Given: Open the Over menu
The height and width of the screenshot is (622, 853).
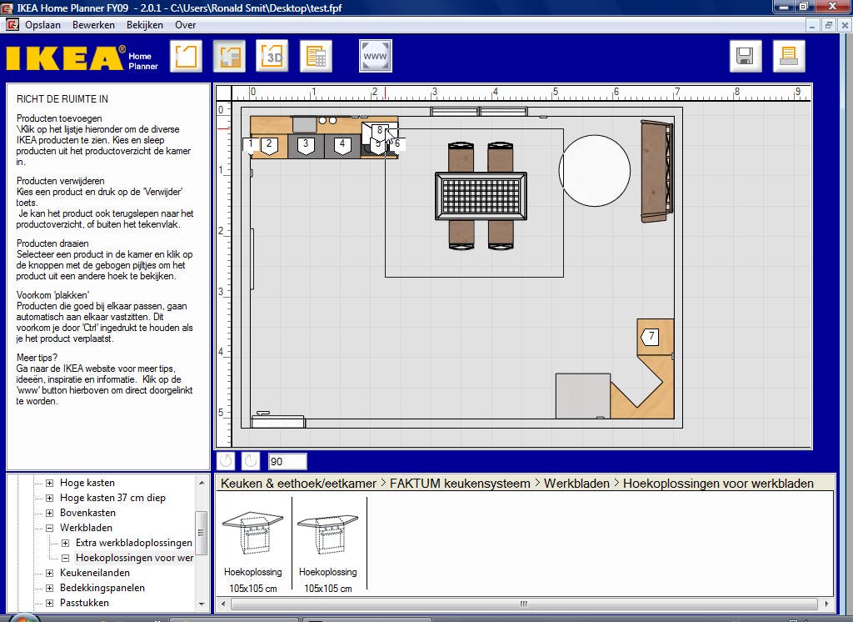Looking at the screenshot, I should pos(185,25).
